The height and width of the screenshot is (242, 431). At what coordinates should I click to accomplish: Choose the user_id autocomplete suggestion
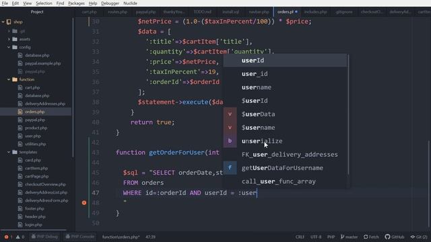pos(285,74)
